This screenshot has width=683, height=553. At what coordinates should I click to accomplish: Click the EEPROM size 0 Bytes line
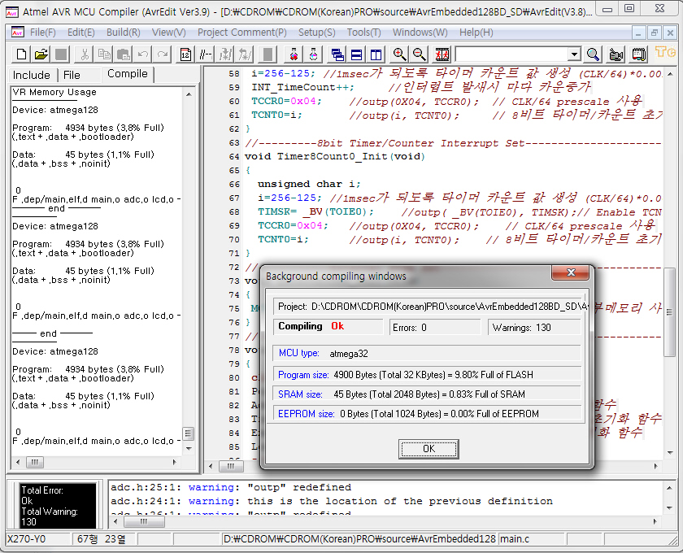[428, 414]
